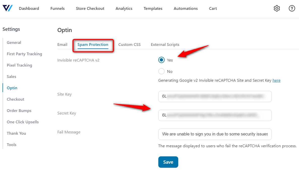Open One Click Upsells settings
This screenshot has width=299, height=172.
(23, 122)
